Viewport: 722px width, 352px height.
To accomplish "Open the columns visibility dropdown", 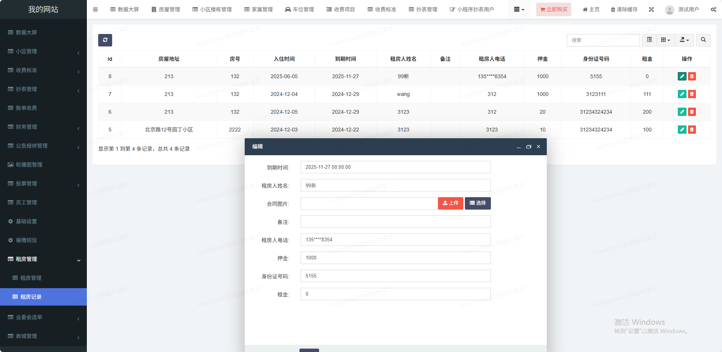I will point(665,40).
